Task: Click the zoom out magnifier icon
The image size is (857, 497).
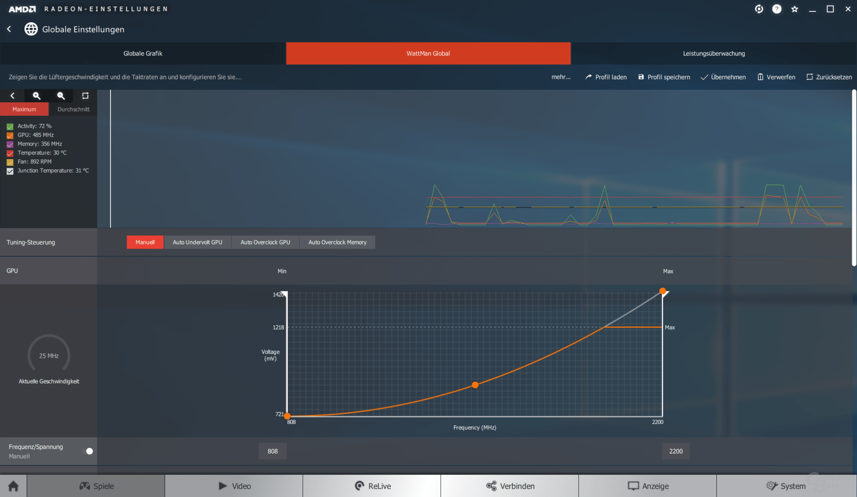Action: (61, 96)
